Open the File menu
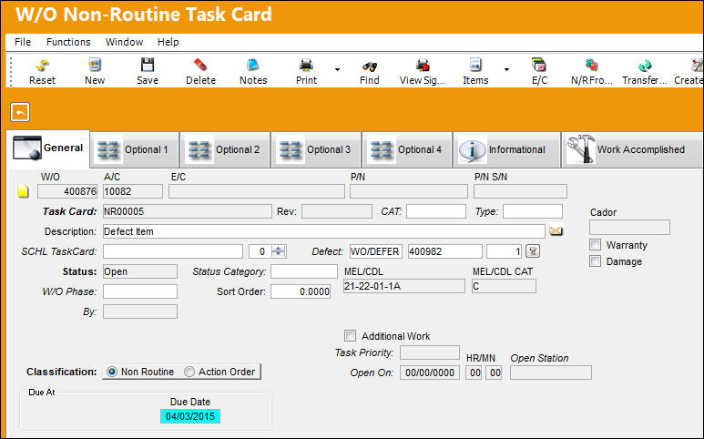 [23, 42]
